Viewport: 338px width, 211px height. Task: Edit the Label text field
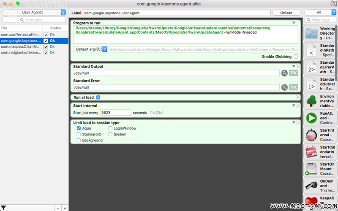(177, 13)
